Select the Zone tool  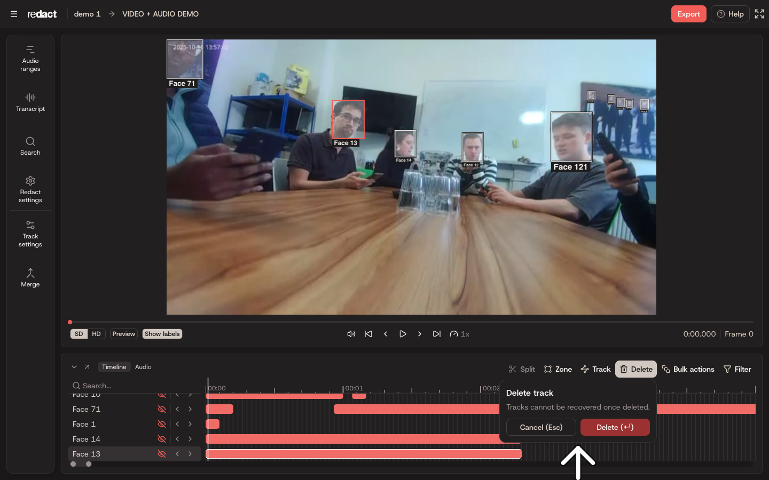[x=558, y=369]
